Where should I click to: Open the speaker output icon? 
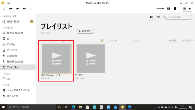coord(175,9)
